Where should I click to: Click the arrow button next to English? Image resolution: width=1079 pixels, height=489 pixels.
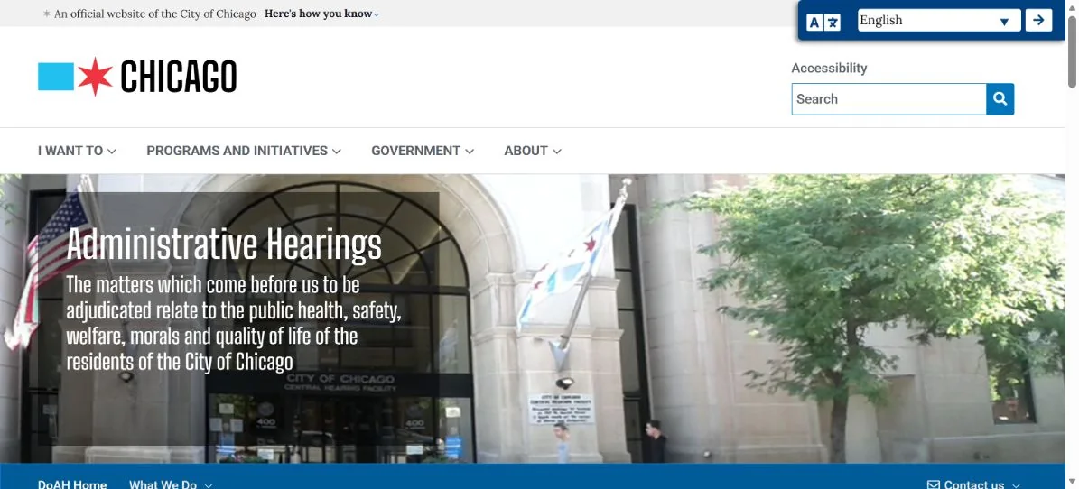[x=1038, y=20]
